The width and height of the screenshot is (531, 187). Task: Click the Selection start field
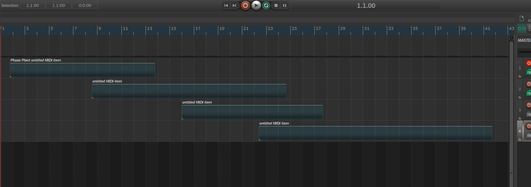33,5
